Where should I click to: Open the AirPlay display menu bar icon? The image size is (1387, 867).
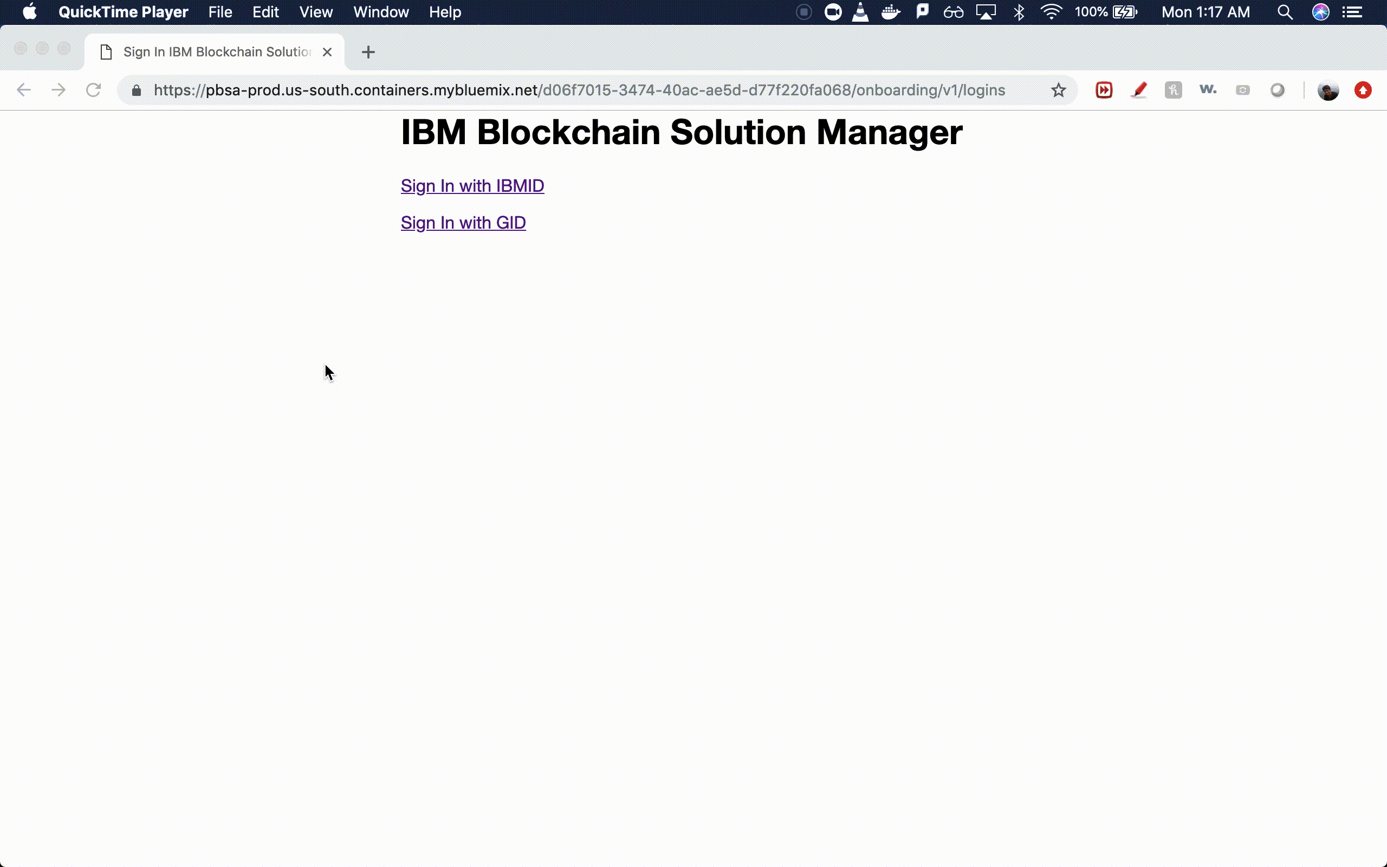[987, 12]
